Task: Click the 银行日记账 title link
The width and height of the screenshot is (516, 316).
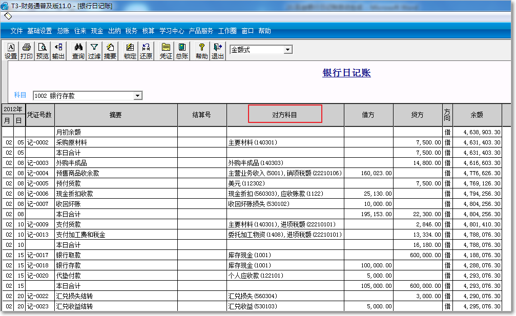Action: tap(346, 73)
